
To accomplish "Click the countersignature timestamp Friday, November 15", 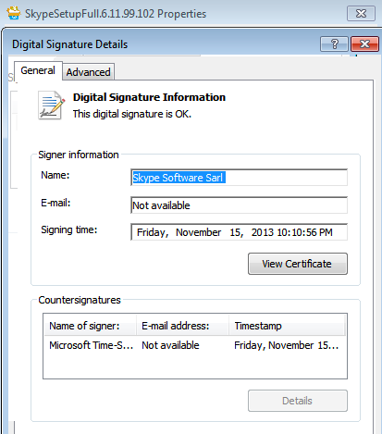I will [x=286, y=345].
